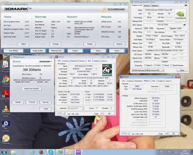This screenshot has height=155, width=193.
Task: Click Options under the Results section
Action: click(x=120, y=44)
